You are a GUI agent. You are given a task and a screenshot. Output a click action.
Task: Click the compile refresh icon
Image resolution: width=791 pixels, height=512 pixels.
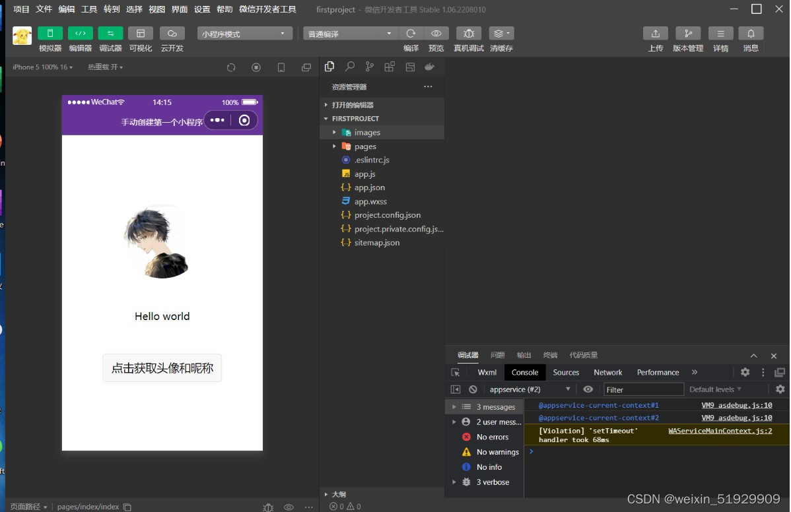pos(411,33)
